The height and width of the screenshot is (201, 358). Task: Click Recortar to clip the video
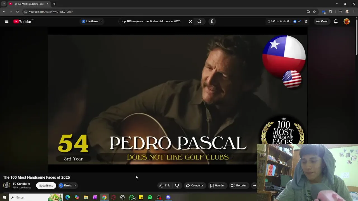tap(239, 185)
